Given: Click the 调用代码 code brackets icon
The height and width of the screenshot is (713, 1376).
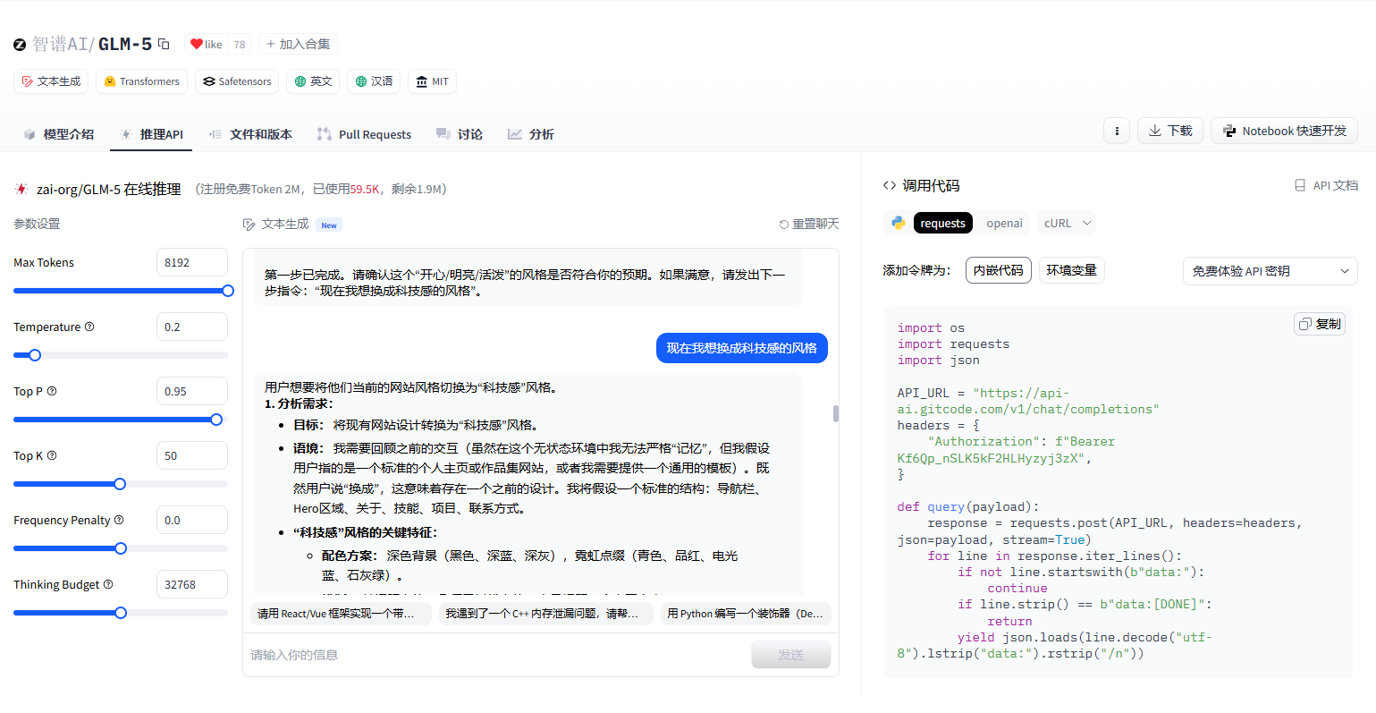Looking at the screenshot, I should coord(890,185).
